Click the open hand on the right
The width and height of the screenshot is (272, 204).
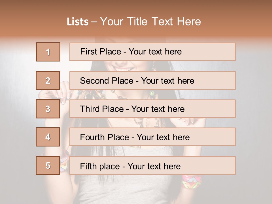tap(193, 122)
